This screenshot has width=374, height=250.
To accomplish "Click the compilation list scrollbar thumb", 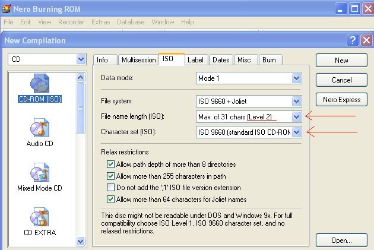I will point(81,108).
